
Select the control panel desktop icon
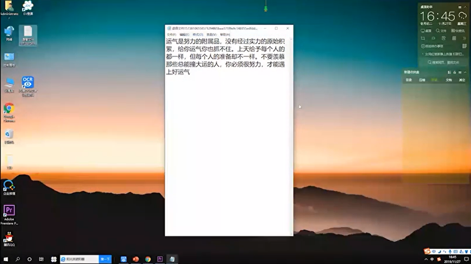(9, 60)
